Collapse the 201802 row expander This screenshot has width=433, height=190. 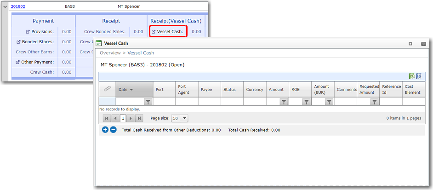click(5, 7)
